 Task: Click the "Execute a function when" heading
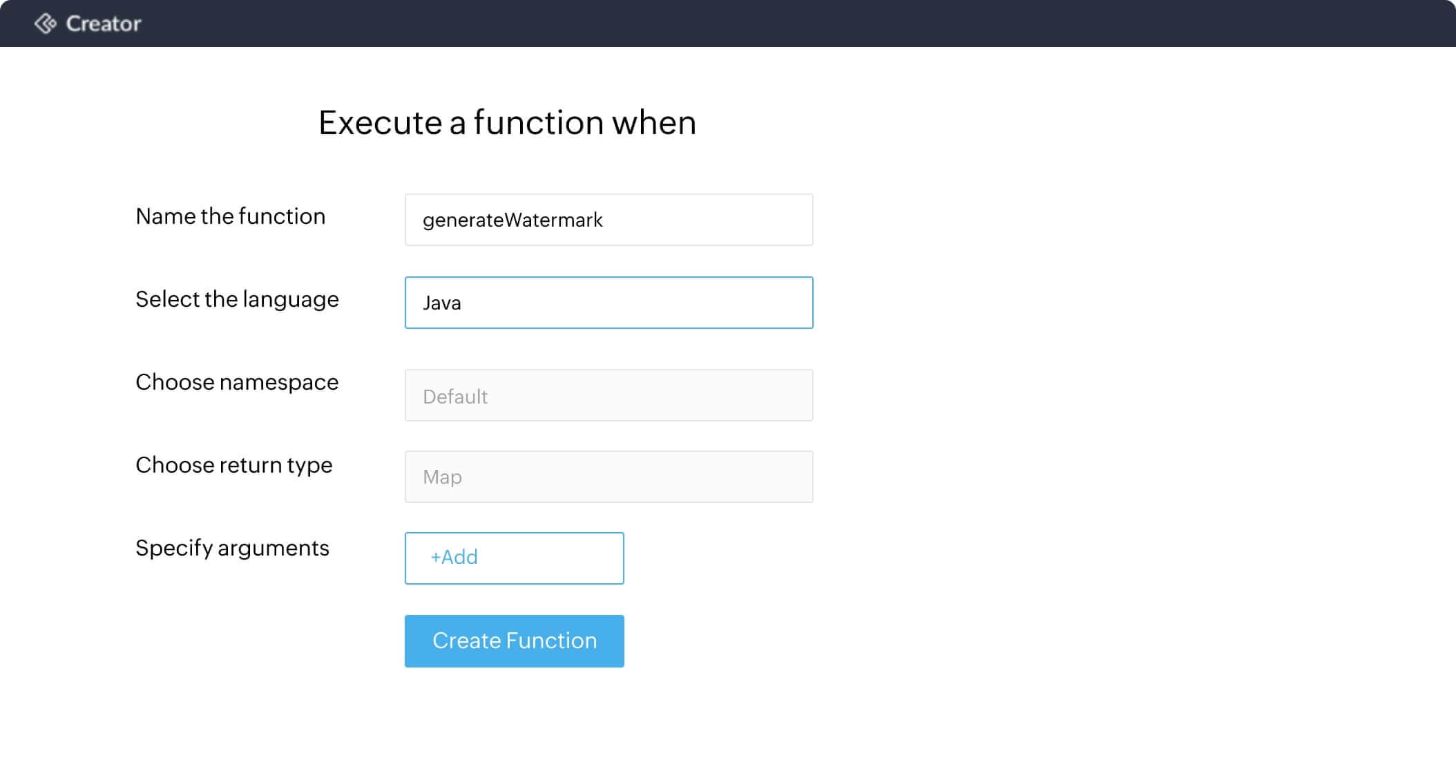click(507, 123)
